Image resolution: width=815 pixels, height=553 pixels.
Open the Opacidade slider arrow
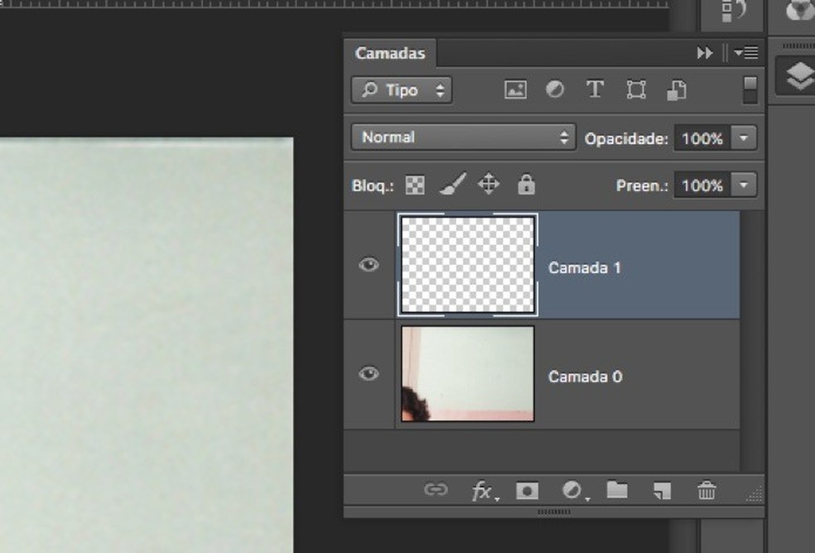click(x=744, y=138)
